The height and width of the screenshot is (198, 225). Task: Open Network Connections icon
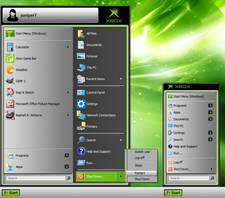click(x=81, y=115)
